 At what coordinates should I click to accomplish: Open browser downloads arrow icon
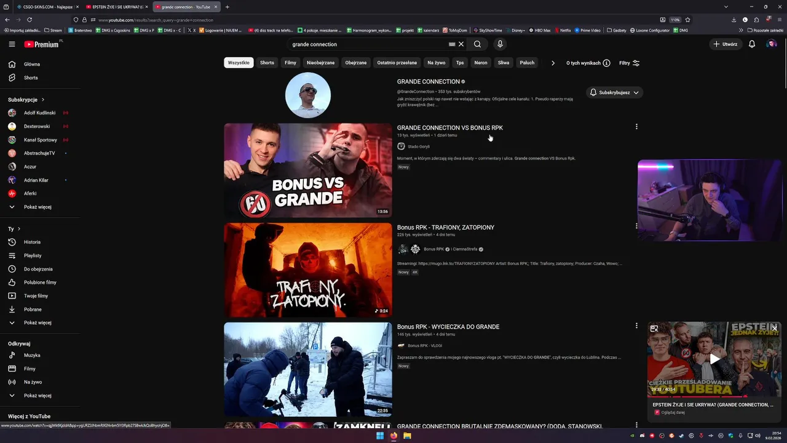(x=734, y=20)
